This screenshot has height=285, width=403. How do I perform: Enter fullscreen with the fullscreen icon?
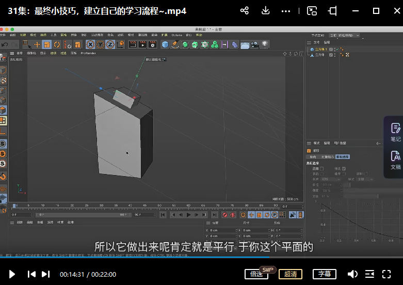386,274
